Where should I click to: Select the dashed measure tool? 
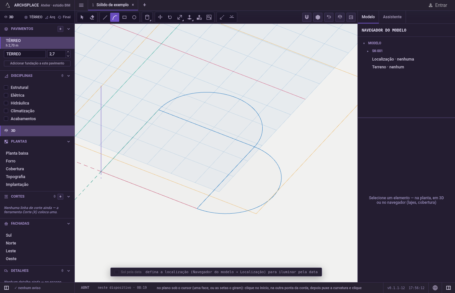[x=222, y=17]
